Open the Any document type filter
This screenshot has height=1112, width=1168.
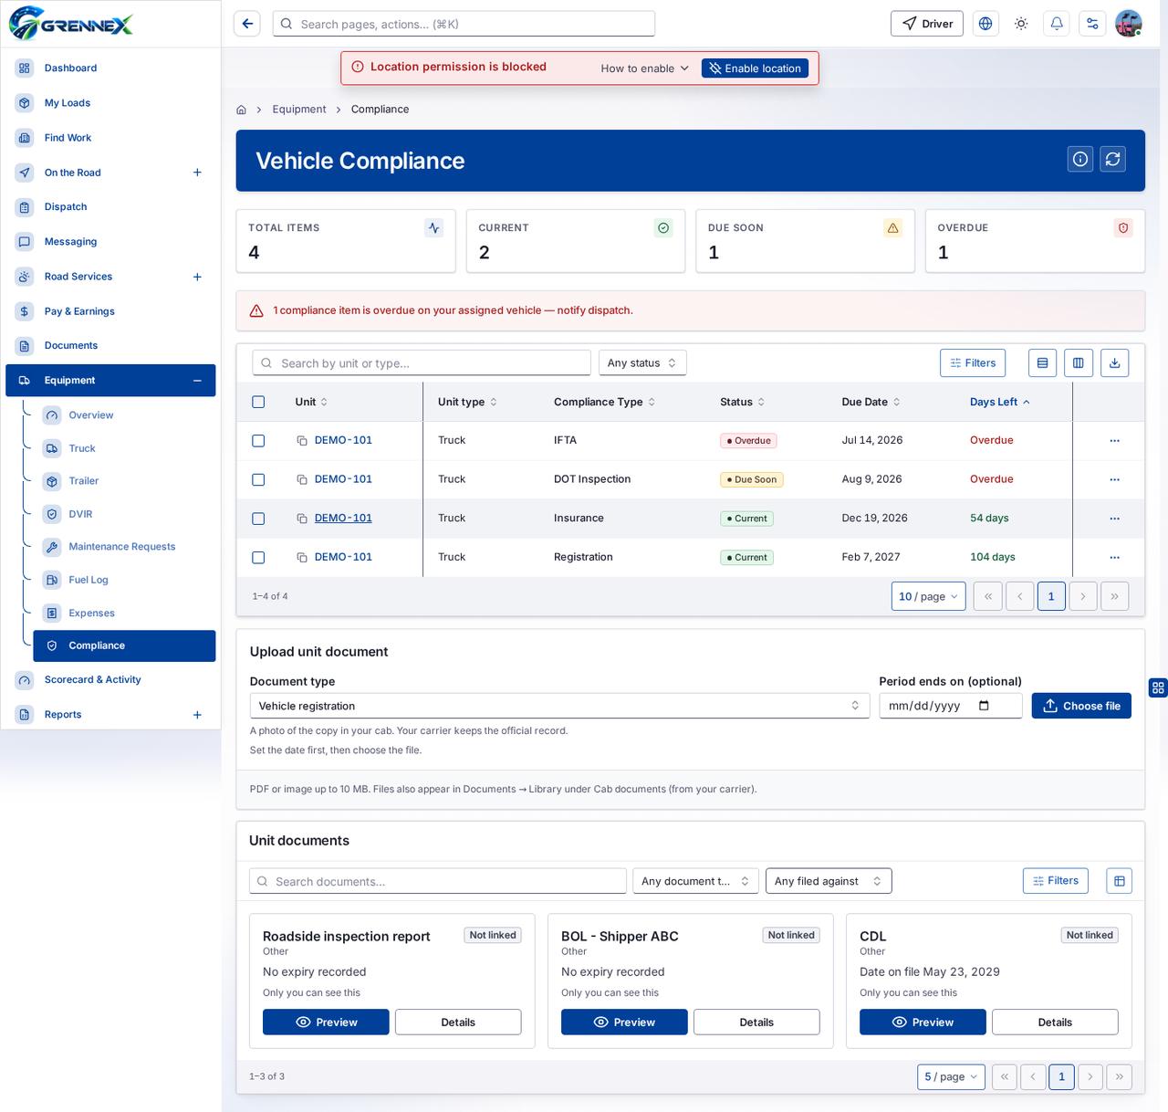(695, 881)
